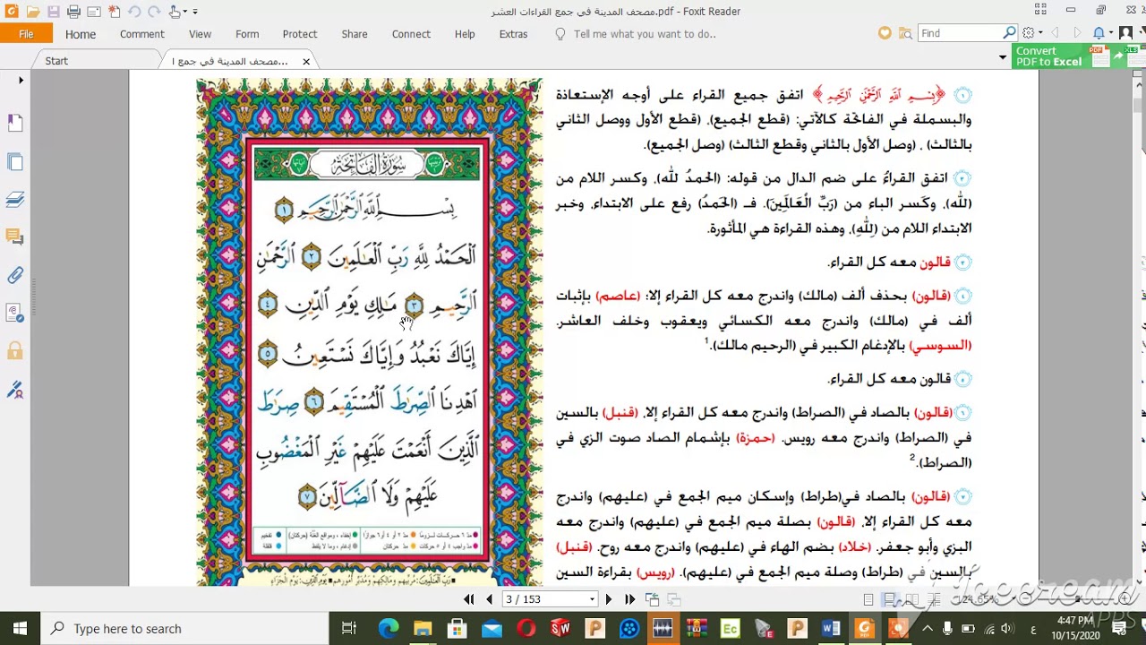Open the Attachments paperclip panel icon
The image size is (1146, 645).
(15, 276)
